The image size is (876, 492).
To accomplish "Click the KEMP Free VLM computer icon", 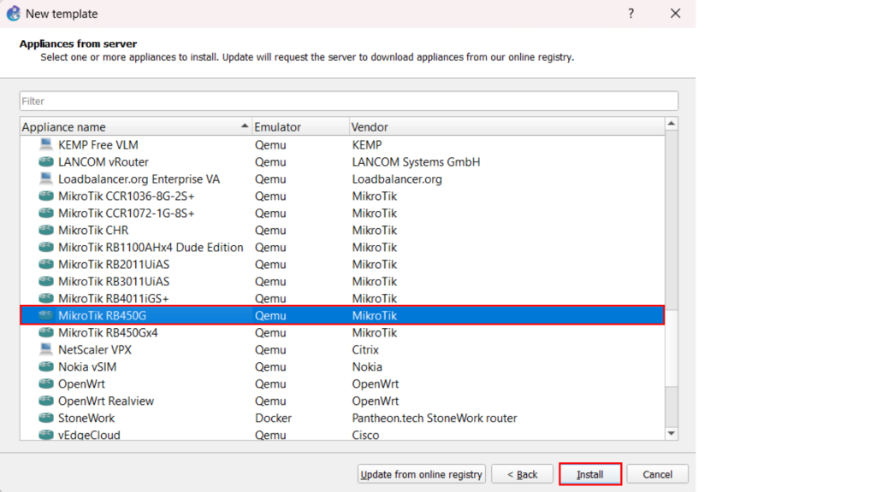I will coord(45,144).
